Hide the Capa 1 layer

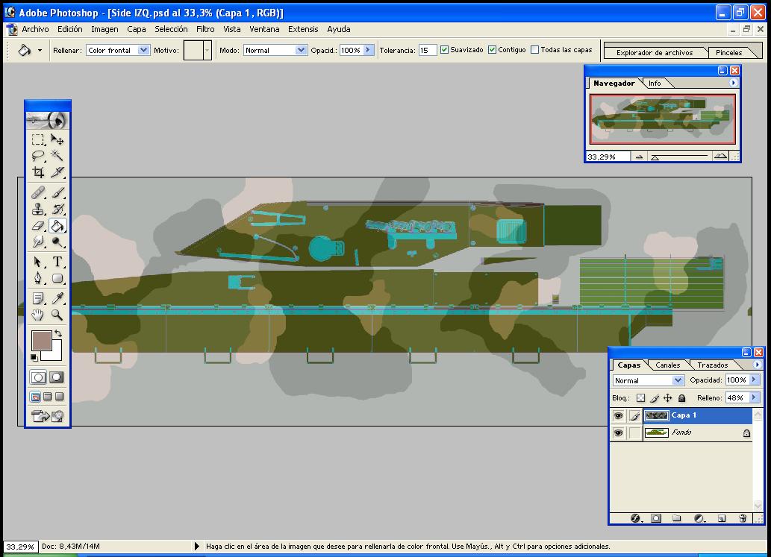tap(618, 416)
